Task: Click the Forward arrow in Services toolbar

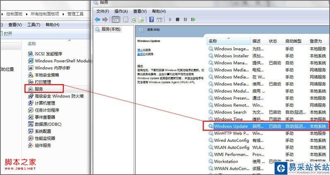Action: (105, 19)
